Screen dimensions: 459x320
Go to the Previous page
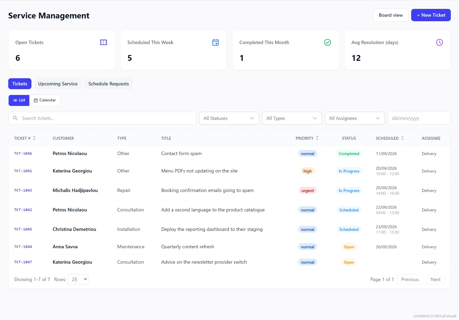pyautogui.click(x=410, y=280)
